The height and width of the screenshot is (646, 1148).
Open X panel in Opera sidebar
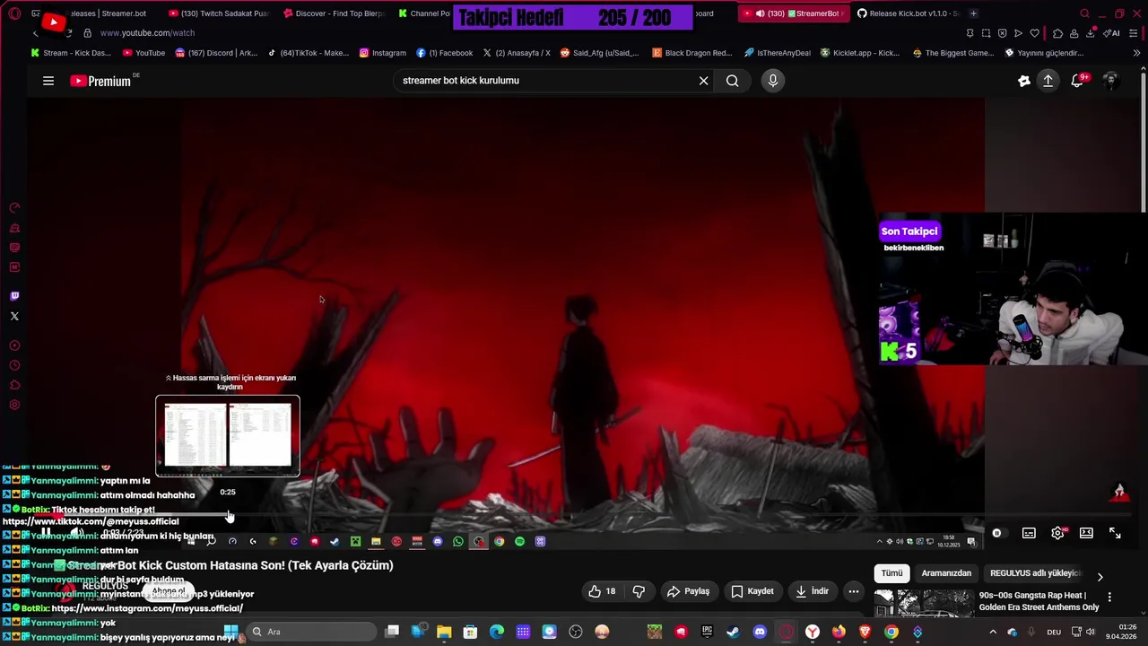14,316
